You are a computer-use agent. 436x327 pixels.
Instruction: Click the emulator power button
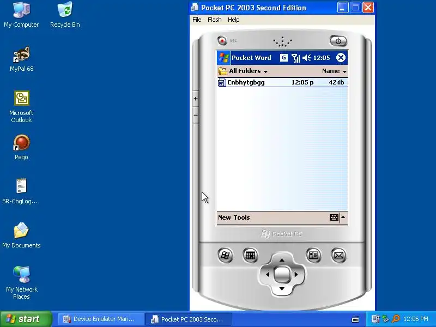point(338,41)
